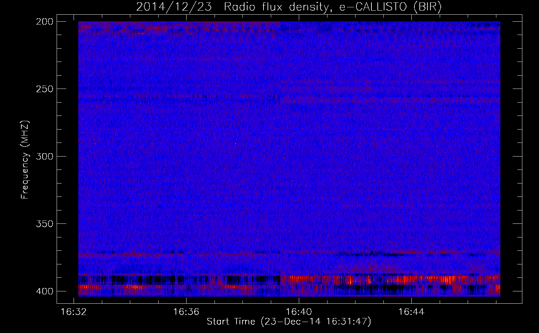This screenshot has height=333, width=539.
Task: Click the 300 frequency tick label
Action: click(x=45, y=156)
